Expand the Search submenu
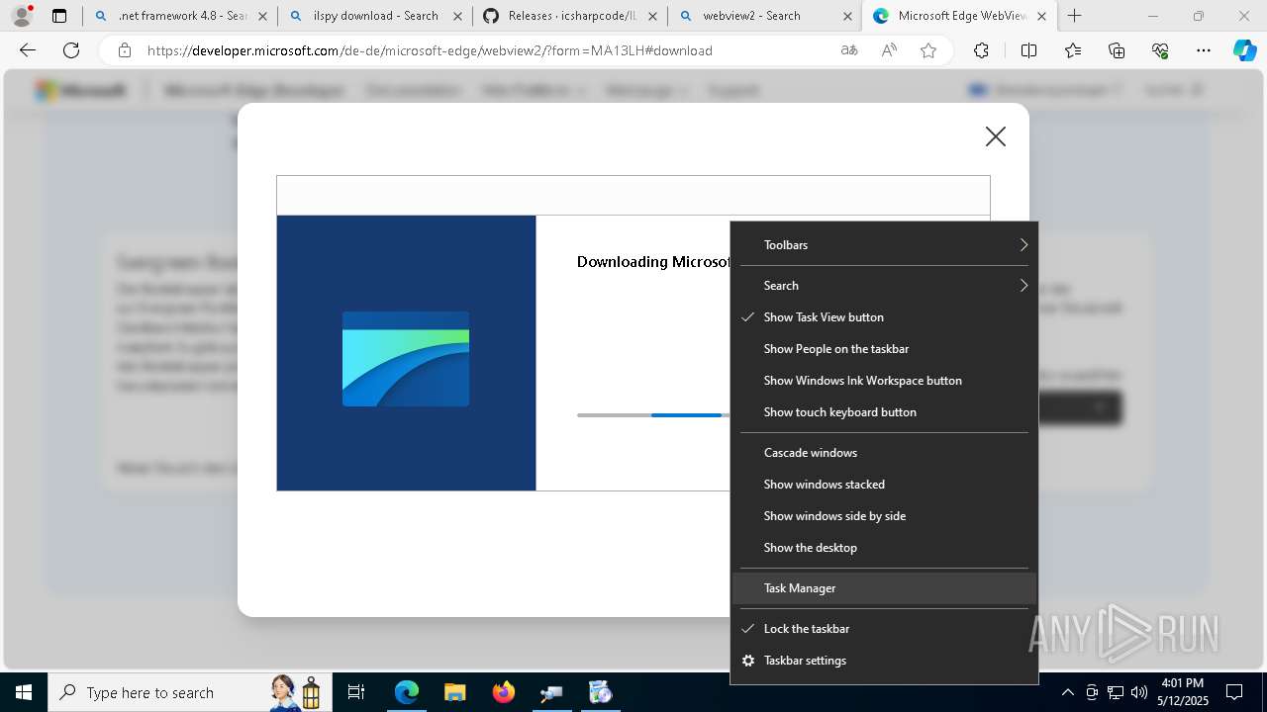This screenshot has height=712, width=1267. 884,286
